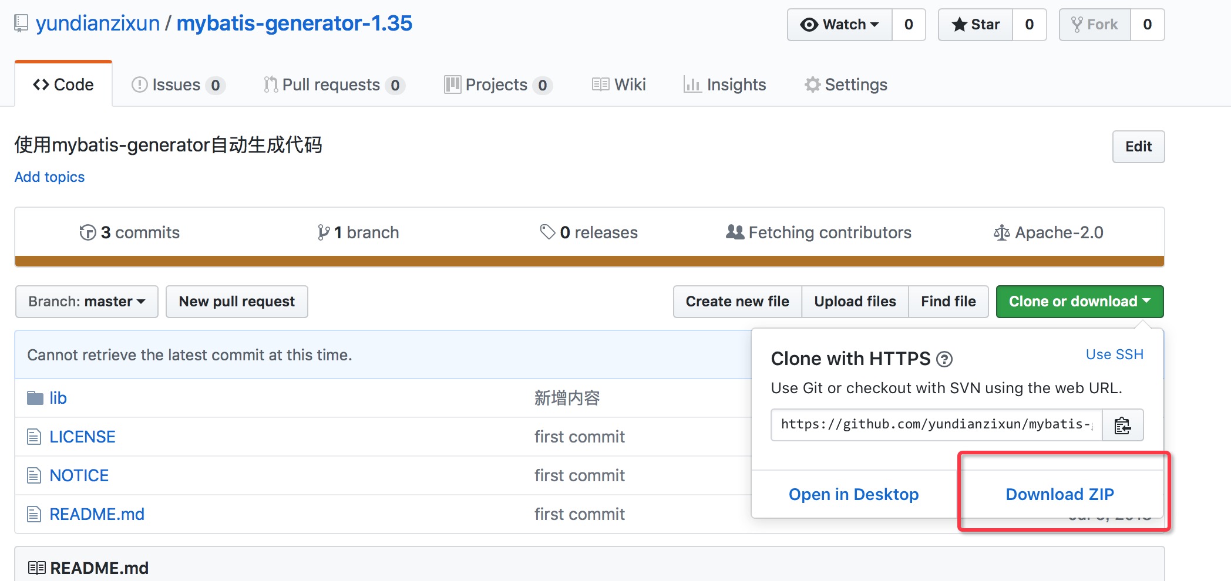Open README.md in the file list
Viewport: 1231px width, 581px height.
(97, 514)
